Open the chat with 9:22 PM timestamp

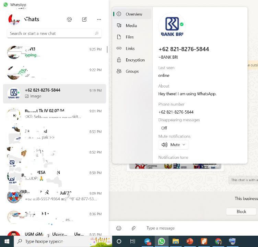[x=55, y=73]
